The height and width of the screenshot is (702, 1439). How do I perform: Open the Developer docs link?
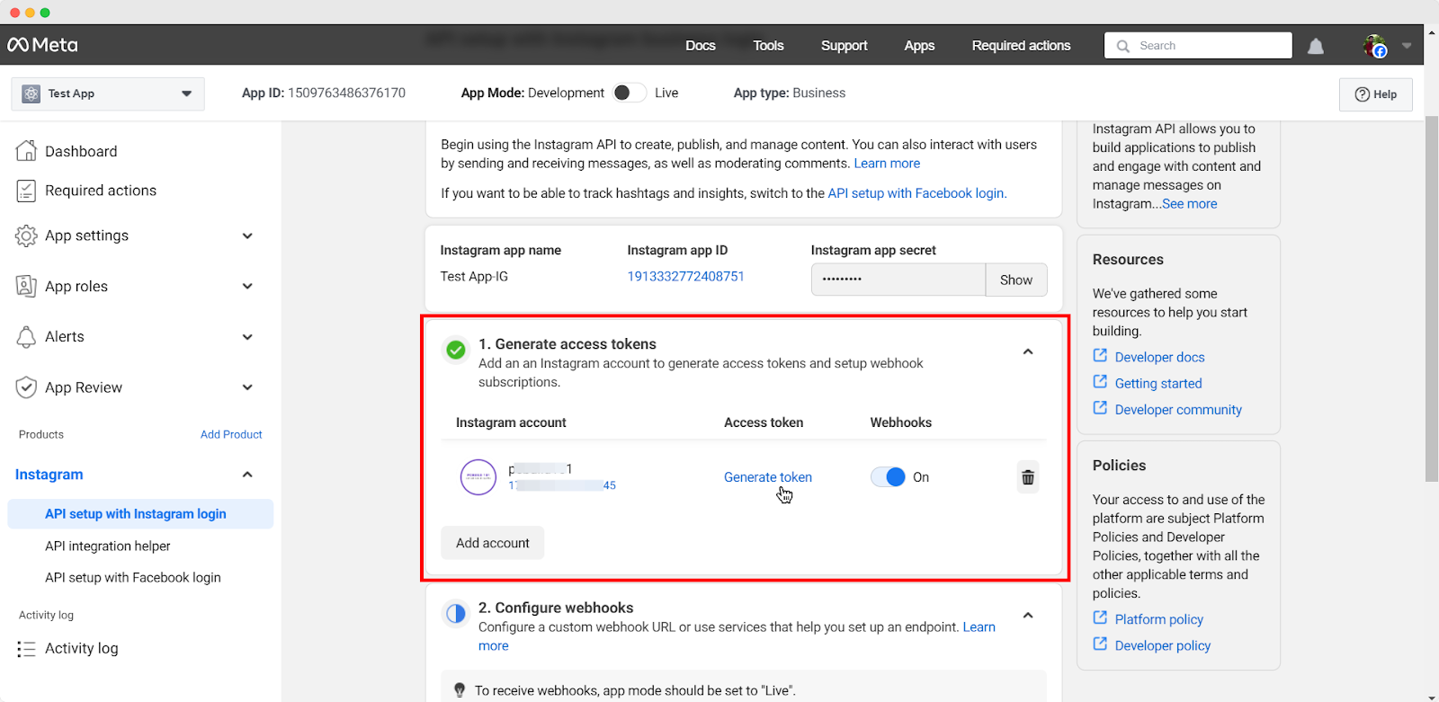pyautogui.click(x=1160, y=357)
